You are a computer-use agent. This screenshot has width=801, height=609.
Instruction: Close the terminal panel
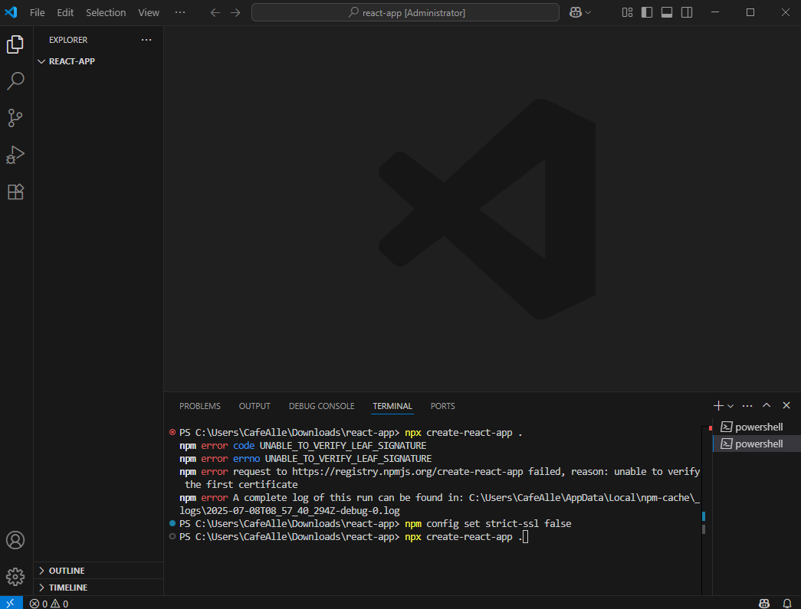786,405
